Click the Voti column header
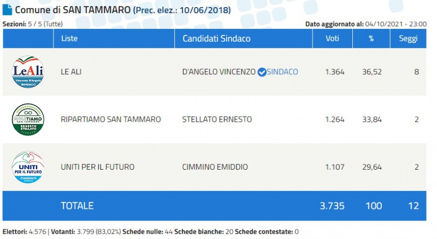This screenshot has height=239, width=437. click(332, 39)
